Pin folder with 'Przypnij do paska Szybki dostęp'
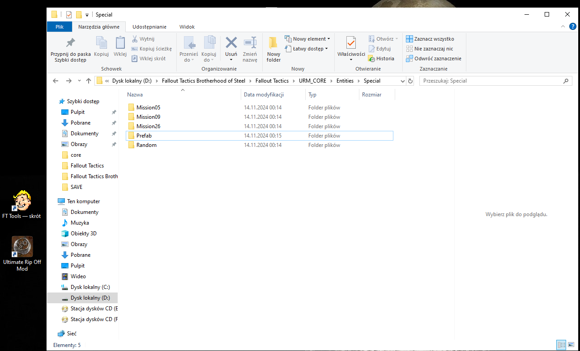This screenshot has height=351, width=580. [70, 50]
